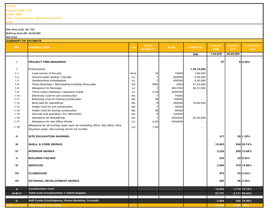This screenshot has width=274, height=210.
Task: Click 'Temp roads pathways / approach roads'
Action: click(58, 92)
